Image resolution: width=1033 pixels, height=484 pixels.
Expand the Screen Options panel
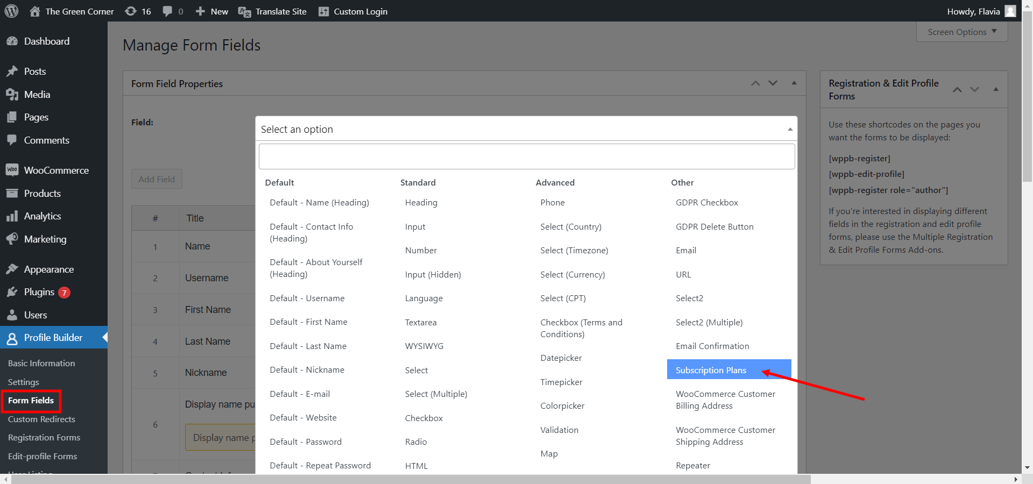[962, 32]
